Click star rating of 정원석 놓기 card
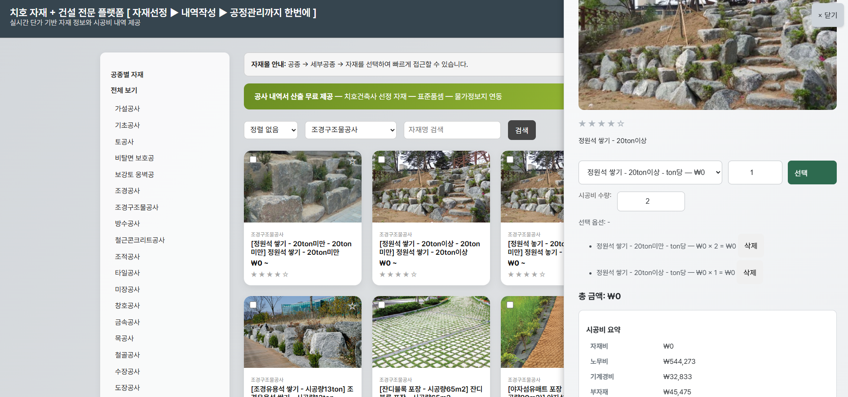 (526, 275)
